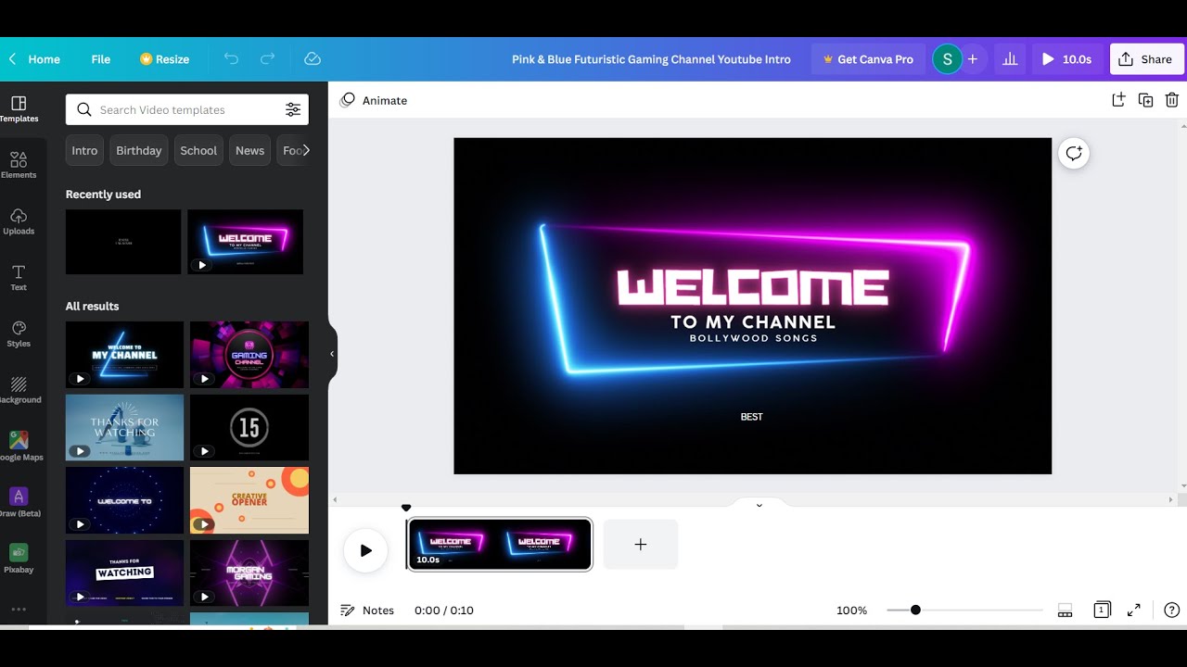Click the undo arrow
Viewport: 1187px width, 667px height.
[231, 58]
